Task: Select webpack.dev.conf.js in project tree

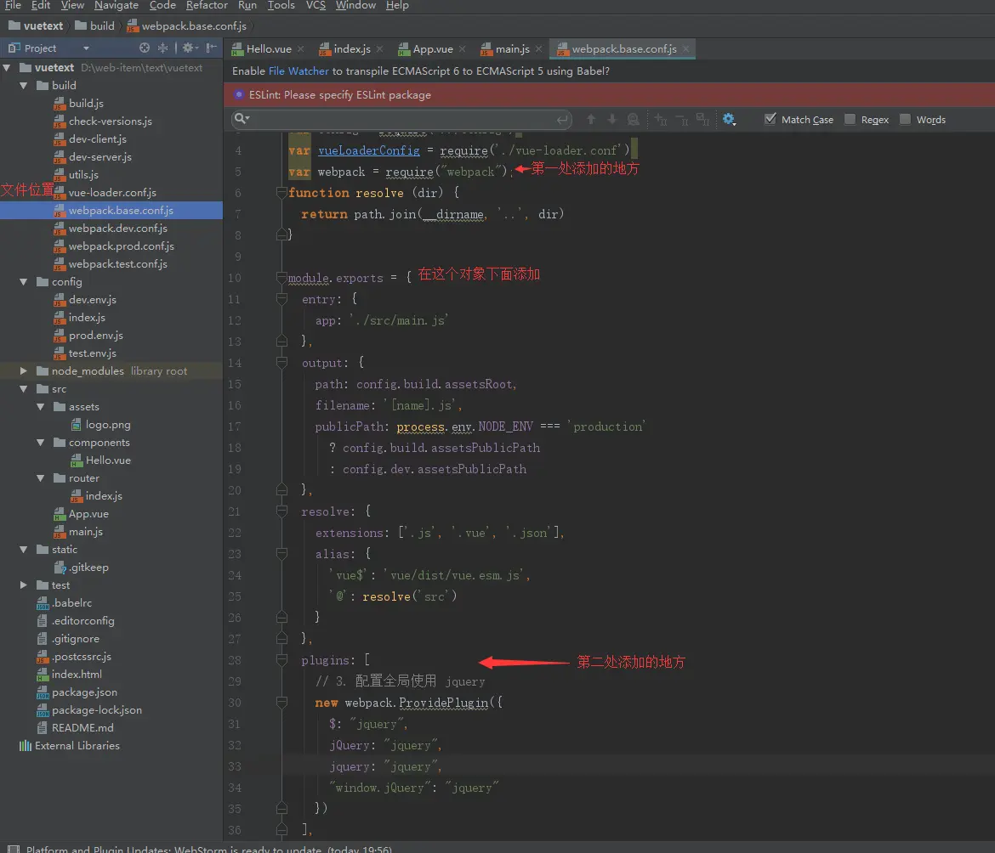Action: coord(118,229)
